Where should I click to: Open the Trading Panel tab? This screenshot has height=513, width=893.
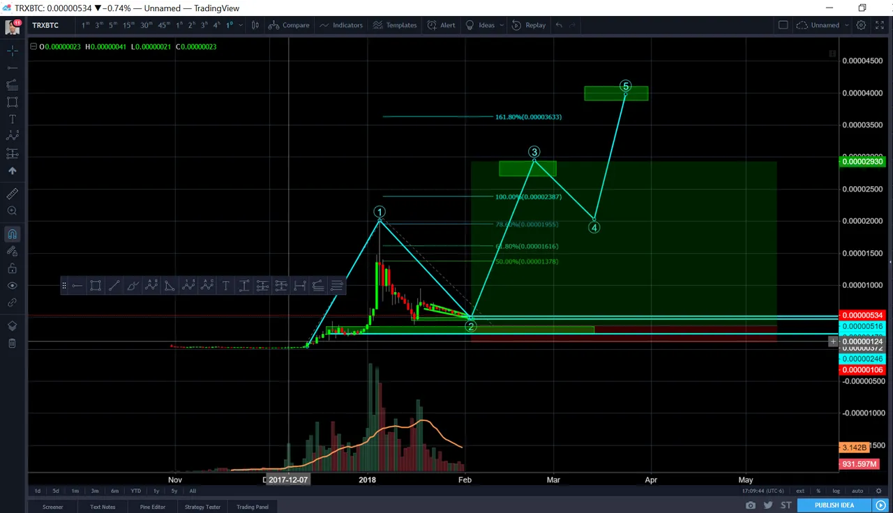253,507
